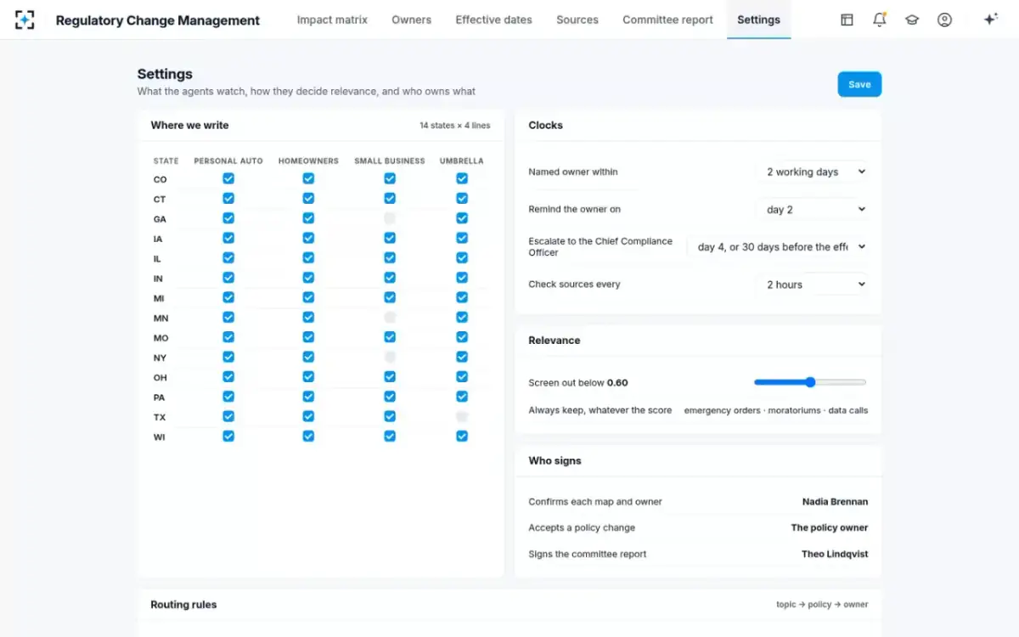The height and width of the screenshot is (637, 1019).
Task: Open Named owner within dropdown
Action: click(812, 172)
